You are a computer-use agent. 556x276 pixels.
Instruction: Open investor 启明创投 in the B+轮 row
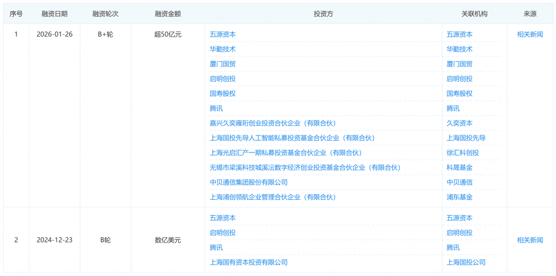[x=223, y=79]
